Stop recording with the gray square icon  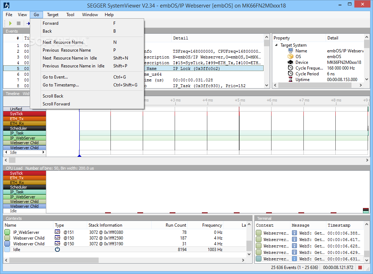(x=19, y=23)
